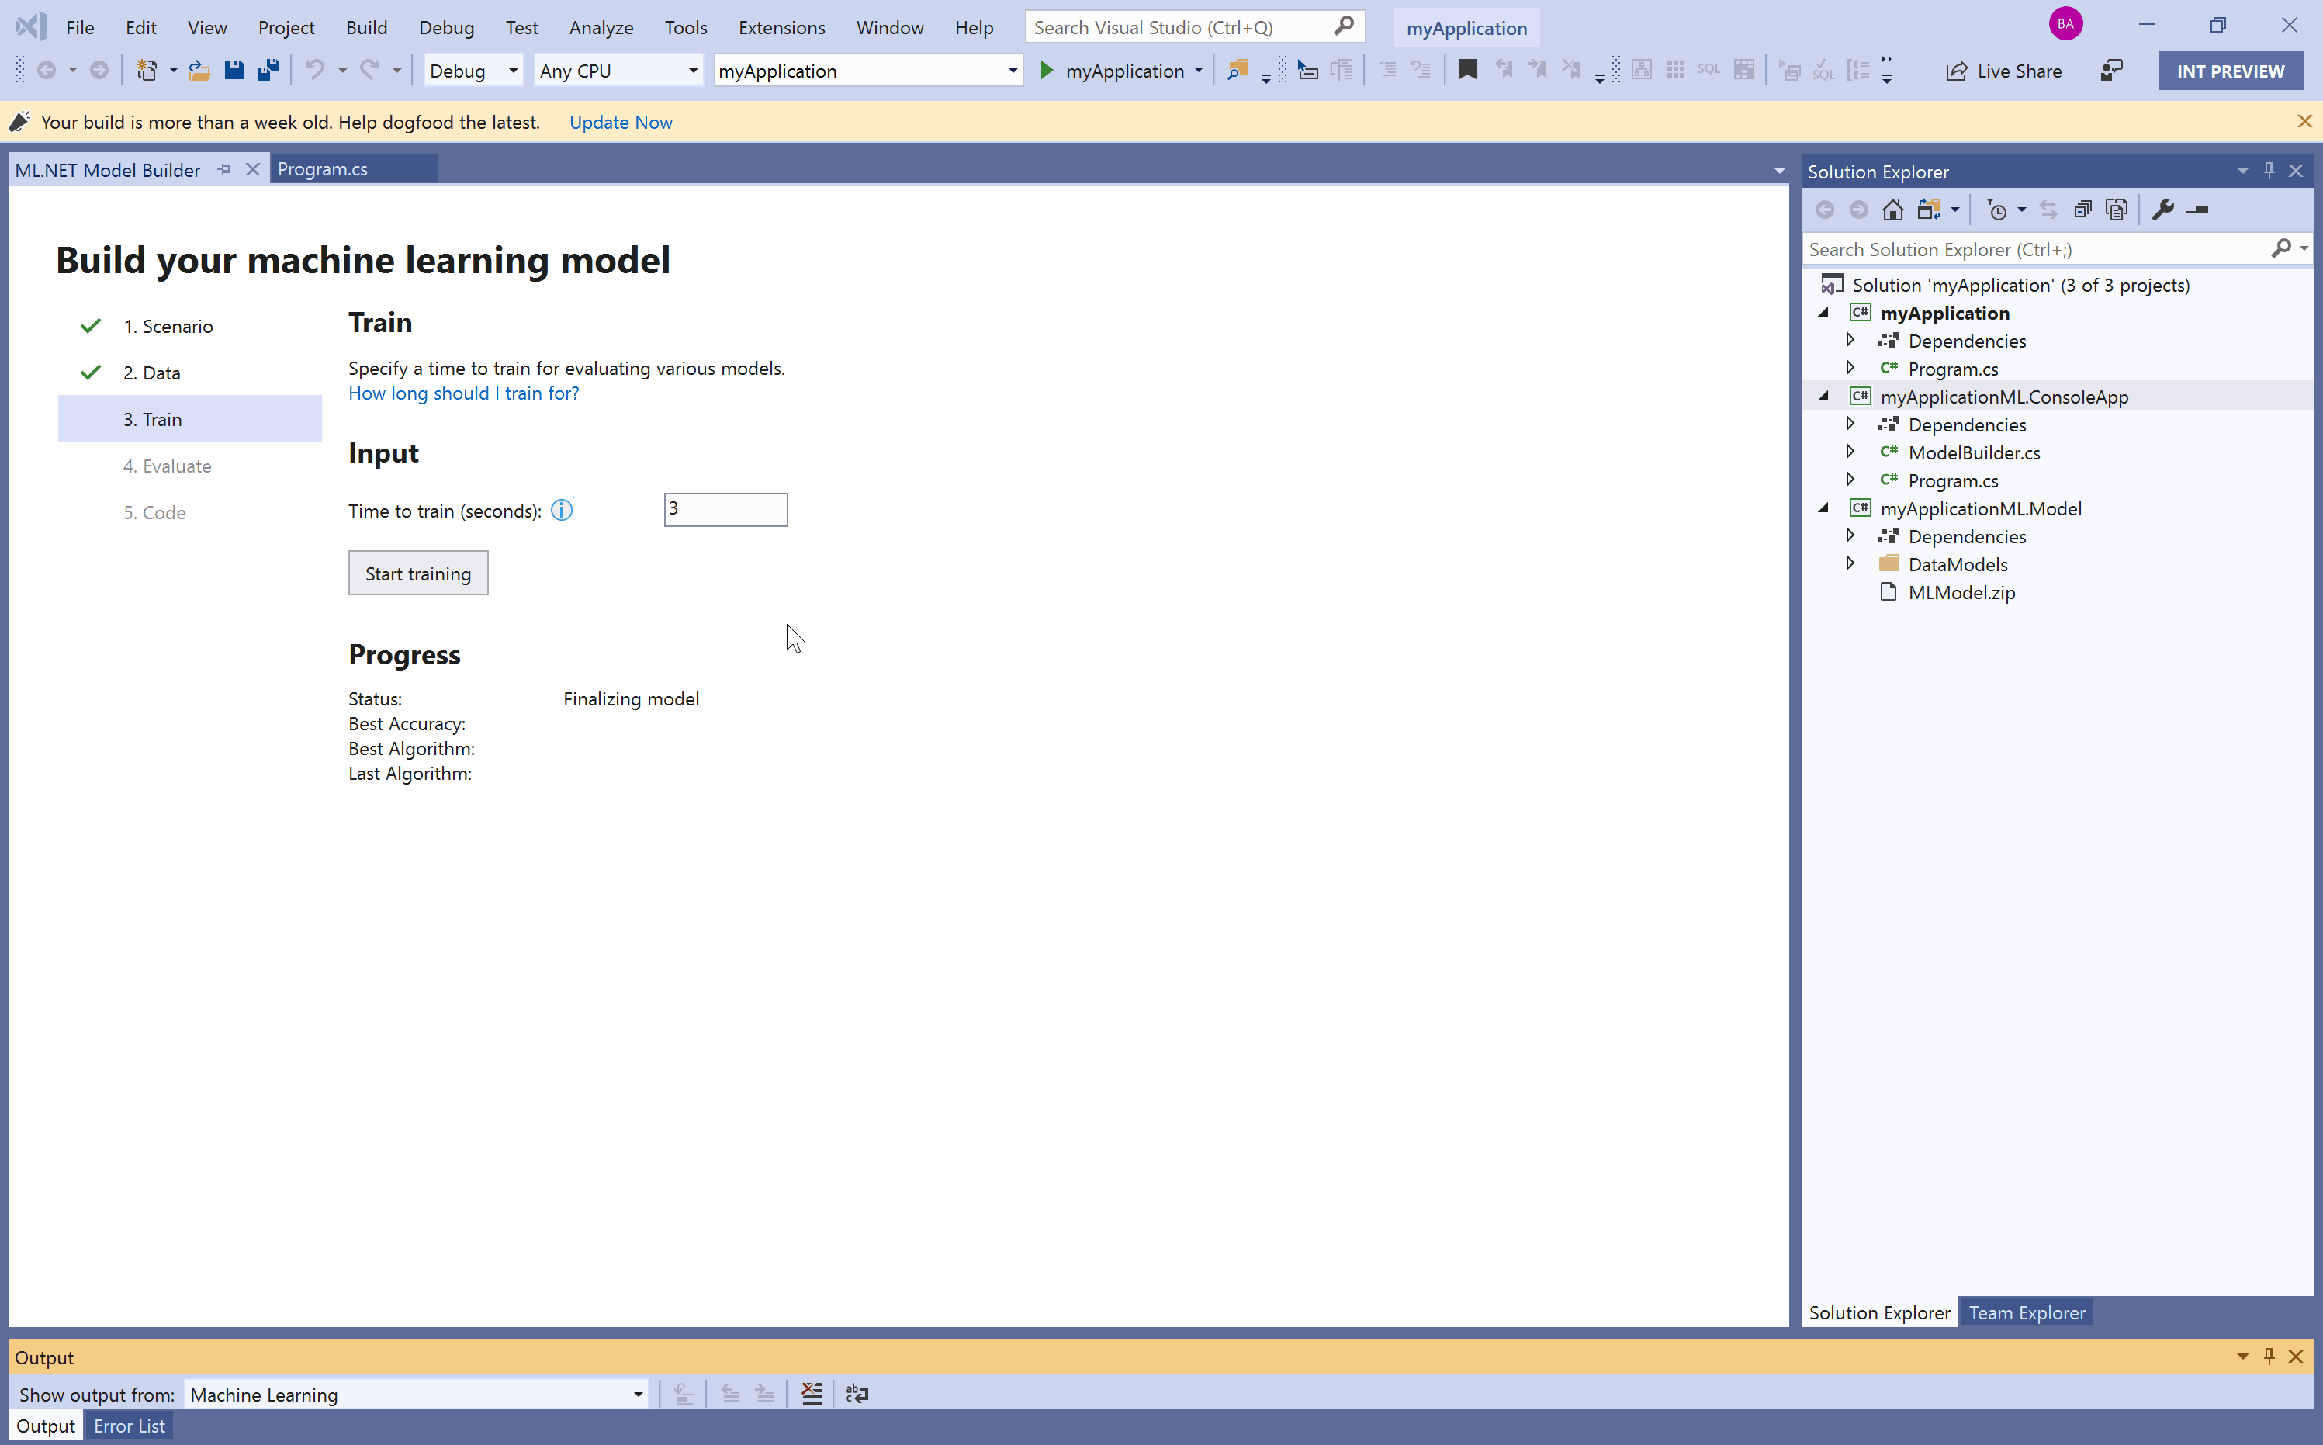Click Clear All icon in Output toolbar
This screenshot has height=1445, width=2323.
pos(811,1394)
